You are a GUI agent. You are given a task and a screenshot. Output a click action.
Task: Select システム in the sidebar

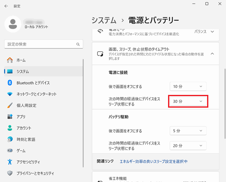tap(44, 71)
